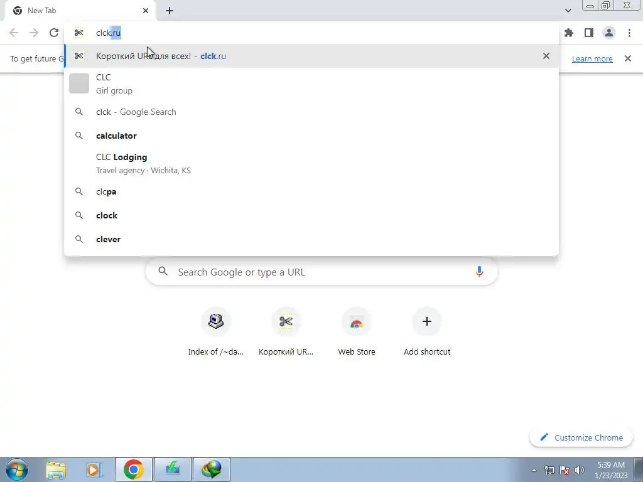Choose the CLC Girl group suggestion

(x=311, y=83)
